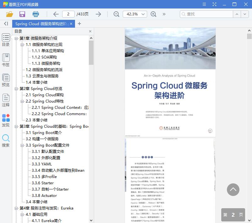
Task: Collapse the 4.1 基础应用 node
Action: pos(22,215)
